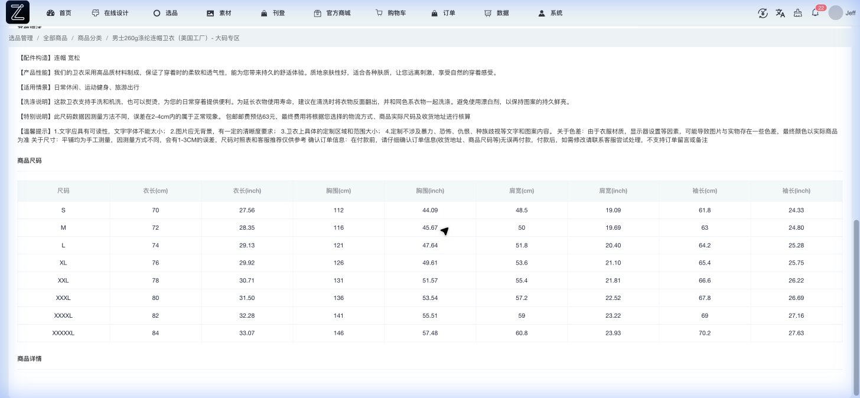The height and width of the screenshot is (398, 860).
Task: Open the 数据 data menu
Action: (496, 13)
